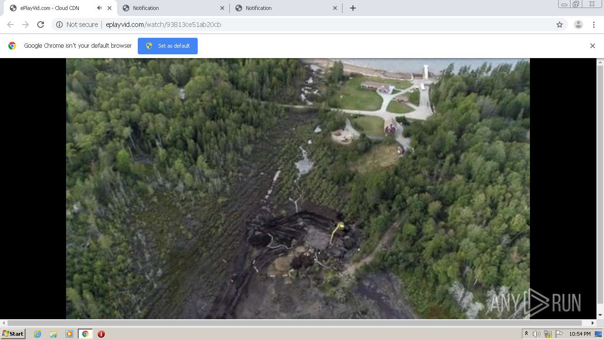
Task: Switch to the ePlayVid.com - Cloud CDN tab
Action: [59, 8]
